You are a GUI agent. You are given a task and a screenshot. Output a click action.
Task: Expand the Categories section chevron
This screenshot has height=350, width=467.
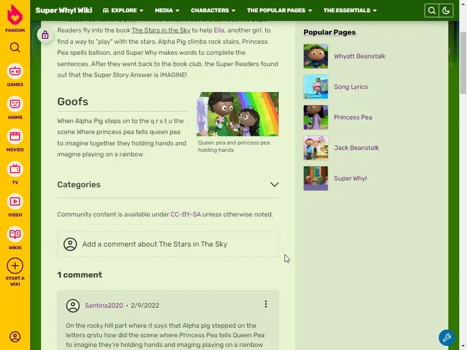(274, 185)
